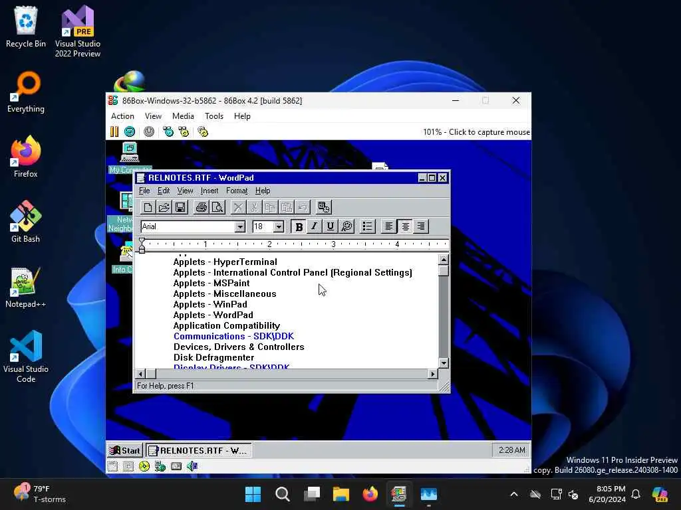Screen dimensions: 681x510
Task: Click the 86Box hard reset icon
Action: coord(130,131)
